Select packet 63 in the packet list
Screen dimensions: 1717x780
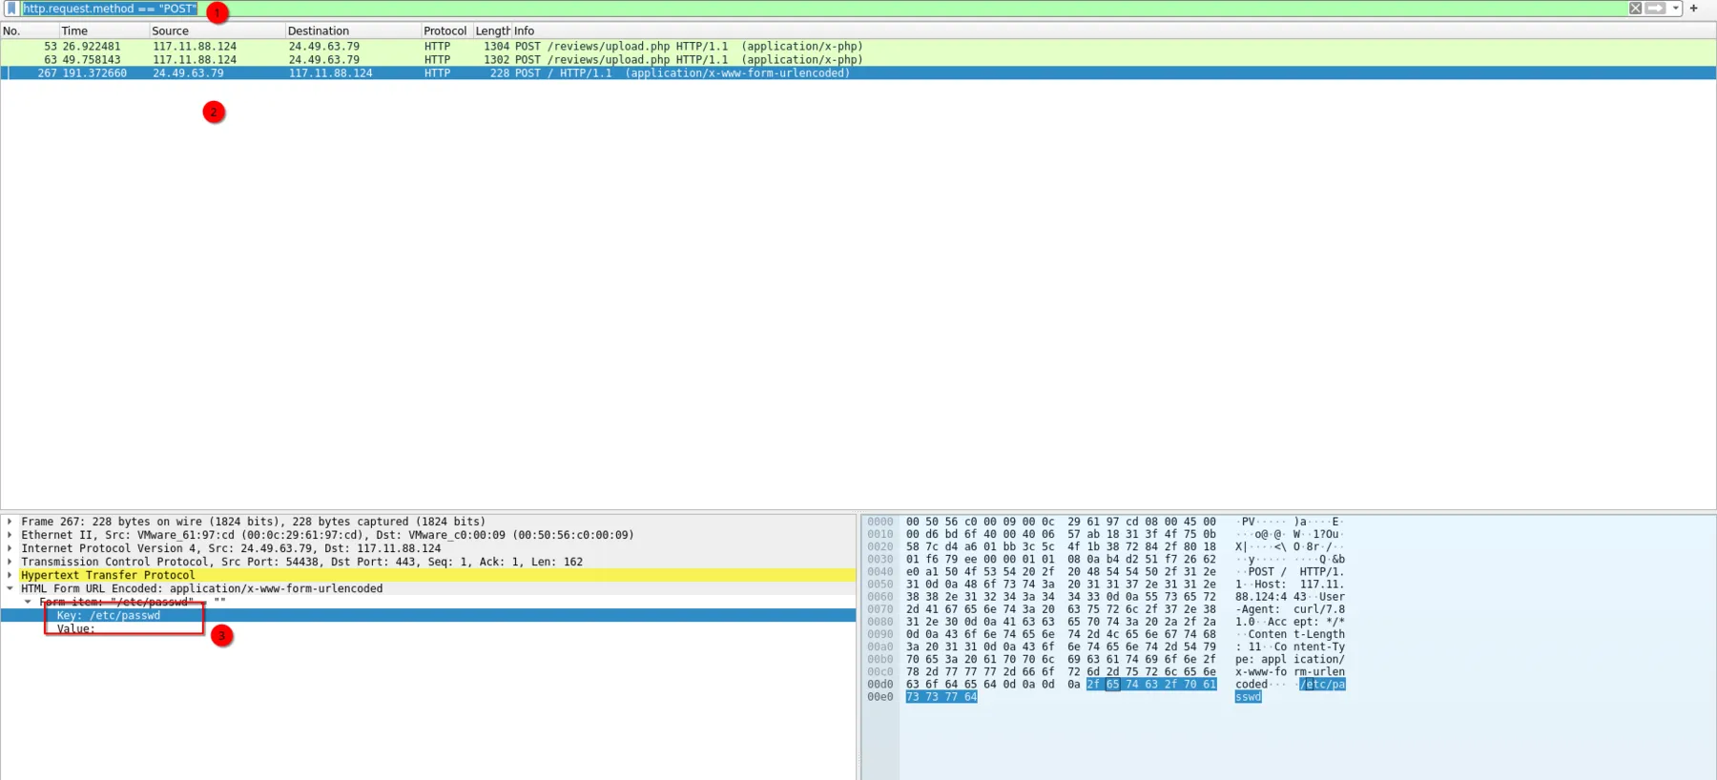[x=858, y=59]
